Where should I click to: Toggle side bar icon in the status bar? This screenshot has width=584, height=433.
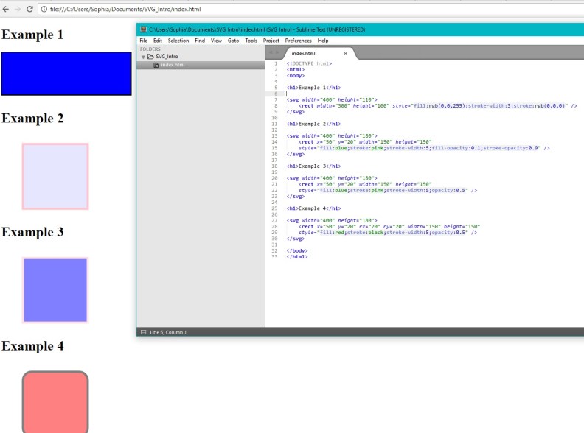coord(143,332)
